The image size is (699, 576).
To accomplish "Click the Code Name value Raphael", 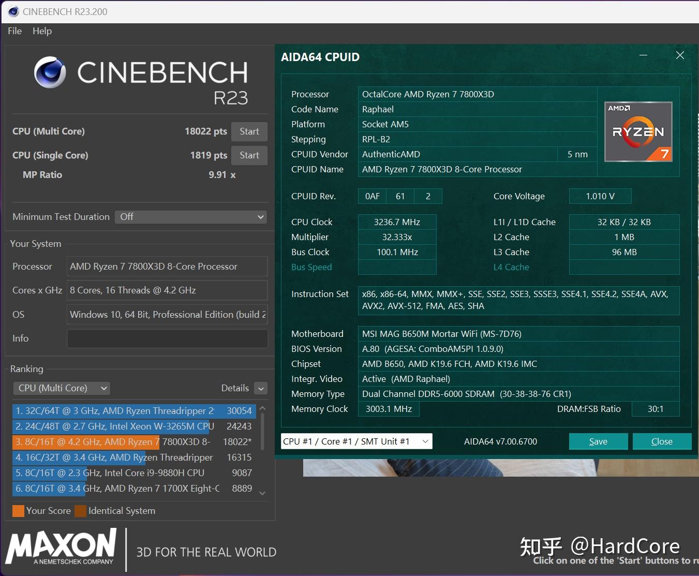I will (478, 109).
